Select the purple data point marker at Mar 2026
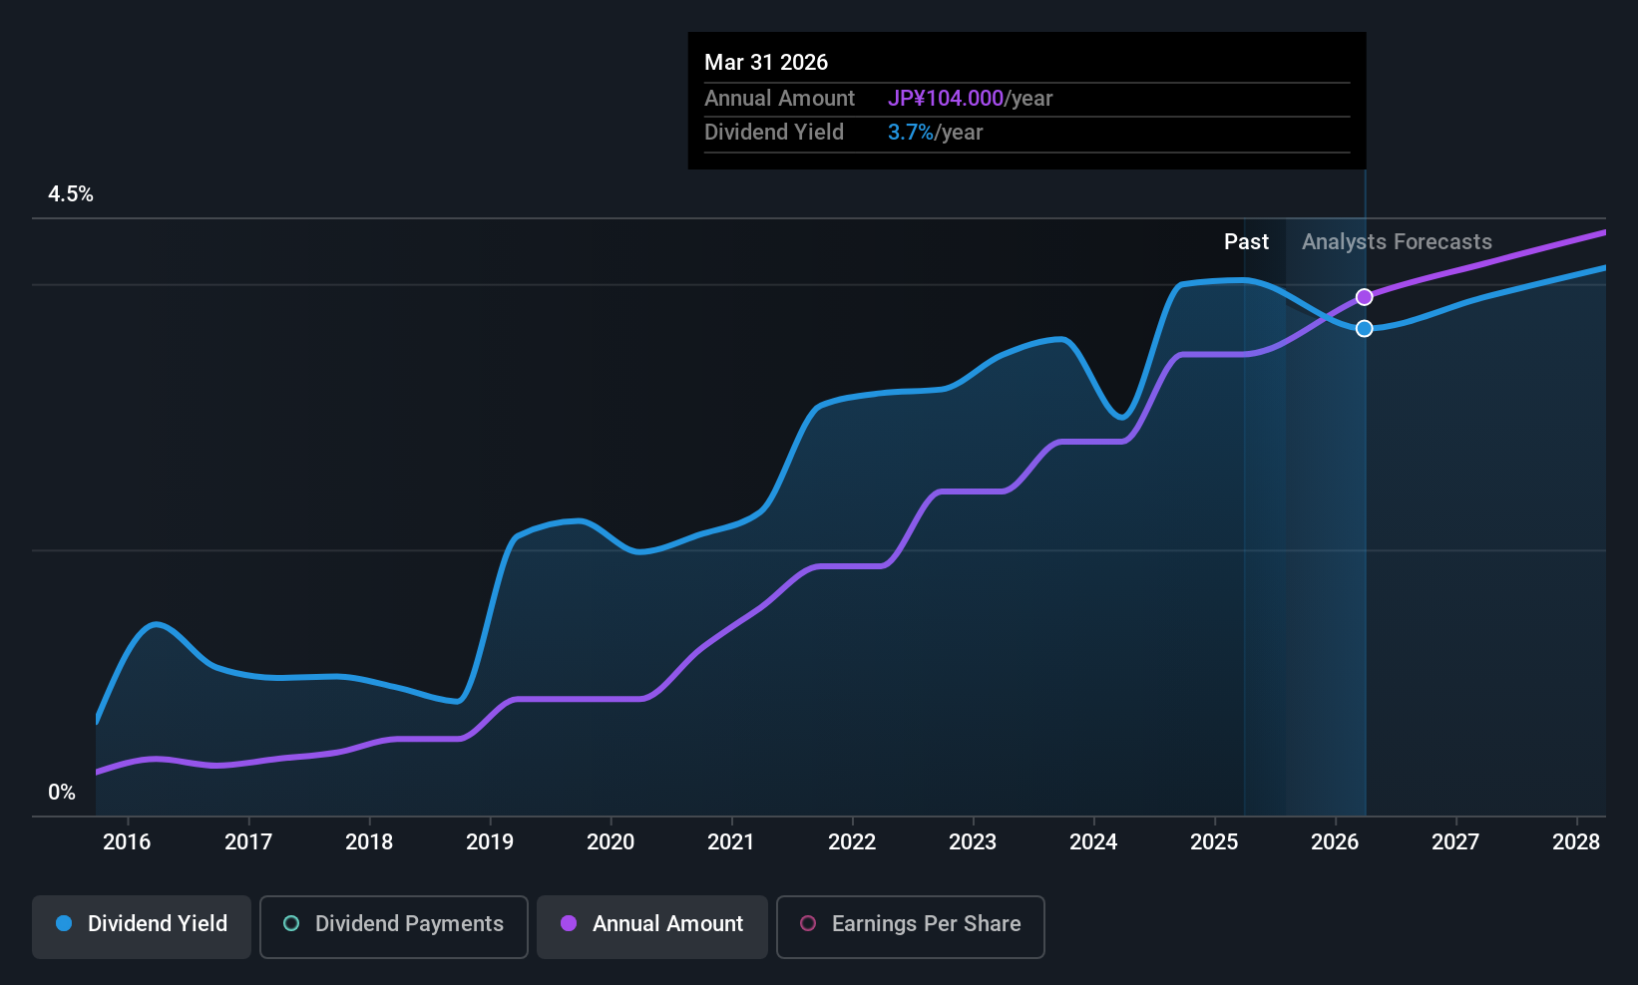1638x985 pixels. coord(1365,297)
